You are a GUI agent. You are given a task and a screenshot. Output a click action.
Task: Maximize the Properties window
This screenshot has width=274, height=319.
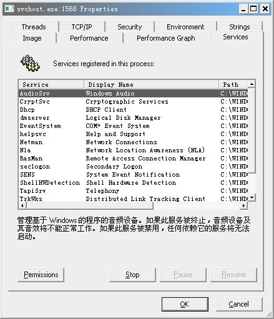click(x=254, y=9)
